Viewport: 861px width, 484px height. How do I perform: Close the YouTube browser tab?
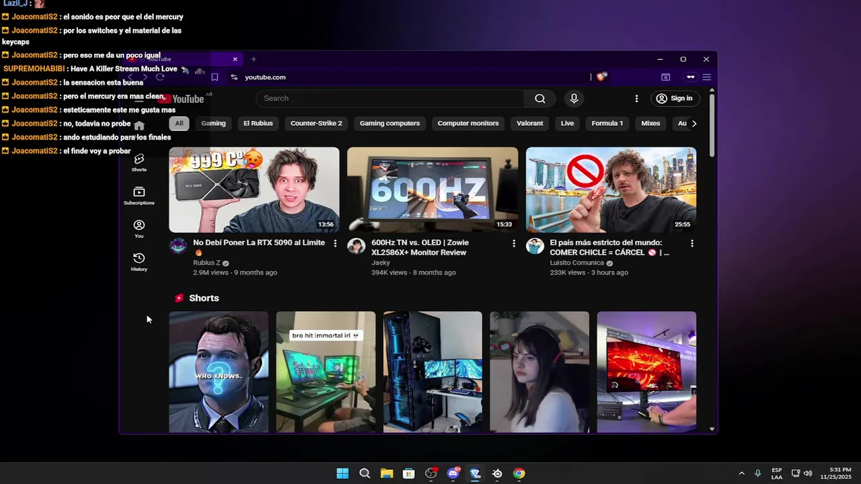[235, 59]
